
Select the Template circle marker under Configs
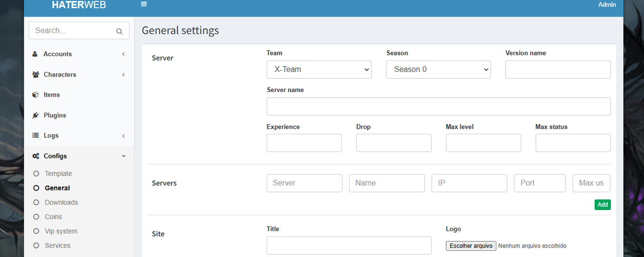point(36,174)
